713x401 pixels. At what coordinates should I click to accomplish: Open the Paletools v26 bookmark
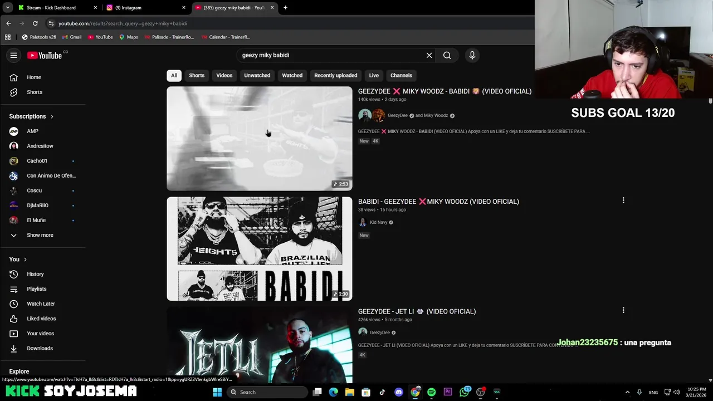coord(39,37)
